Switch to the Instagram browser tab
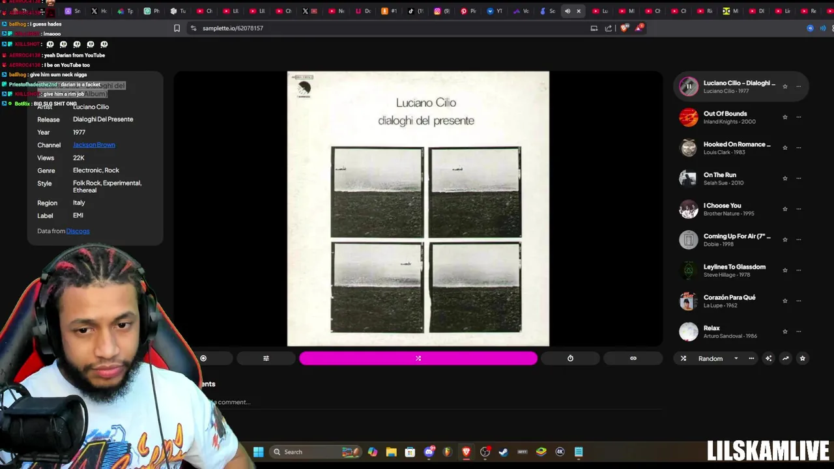The height and width of the screenshot is (469, 834). pos(442,11)
